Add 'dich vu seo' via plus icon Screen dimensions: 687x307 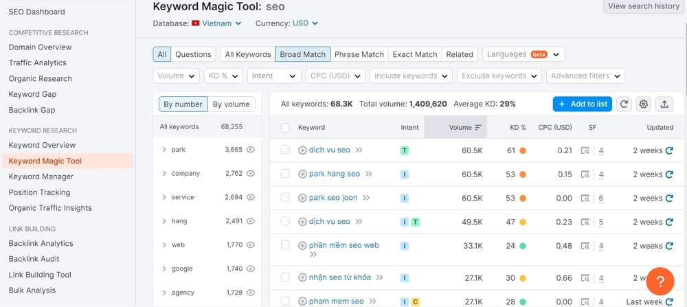[x=302, y=150]
